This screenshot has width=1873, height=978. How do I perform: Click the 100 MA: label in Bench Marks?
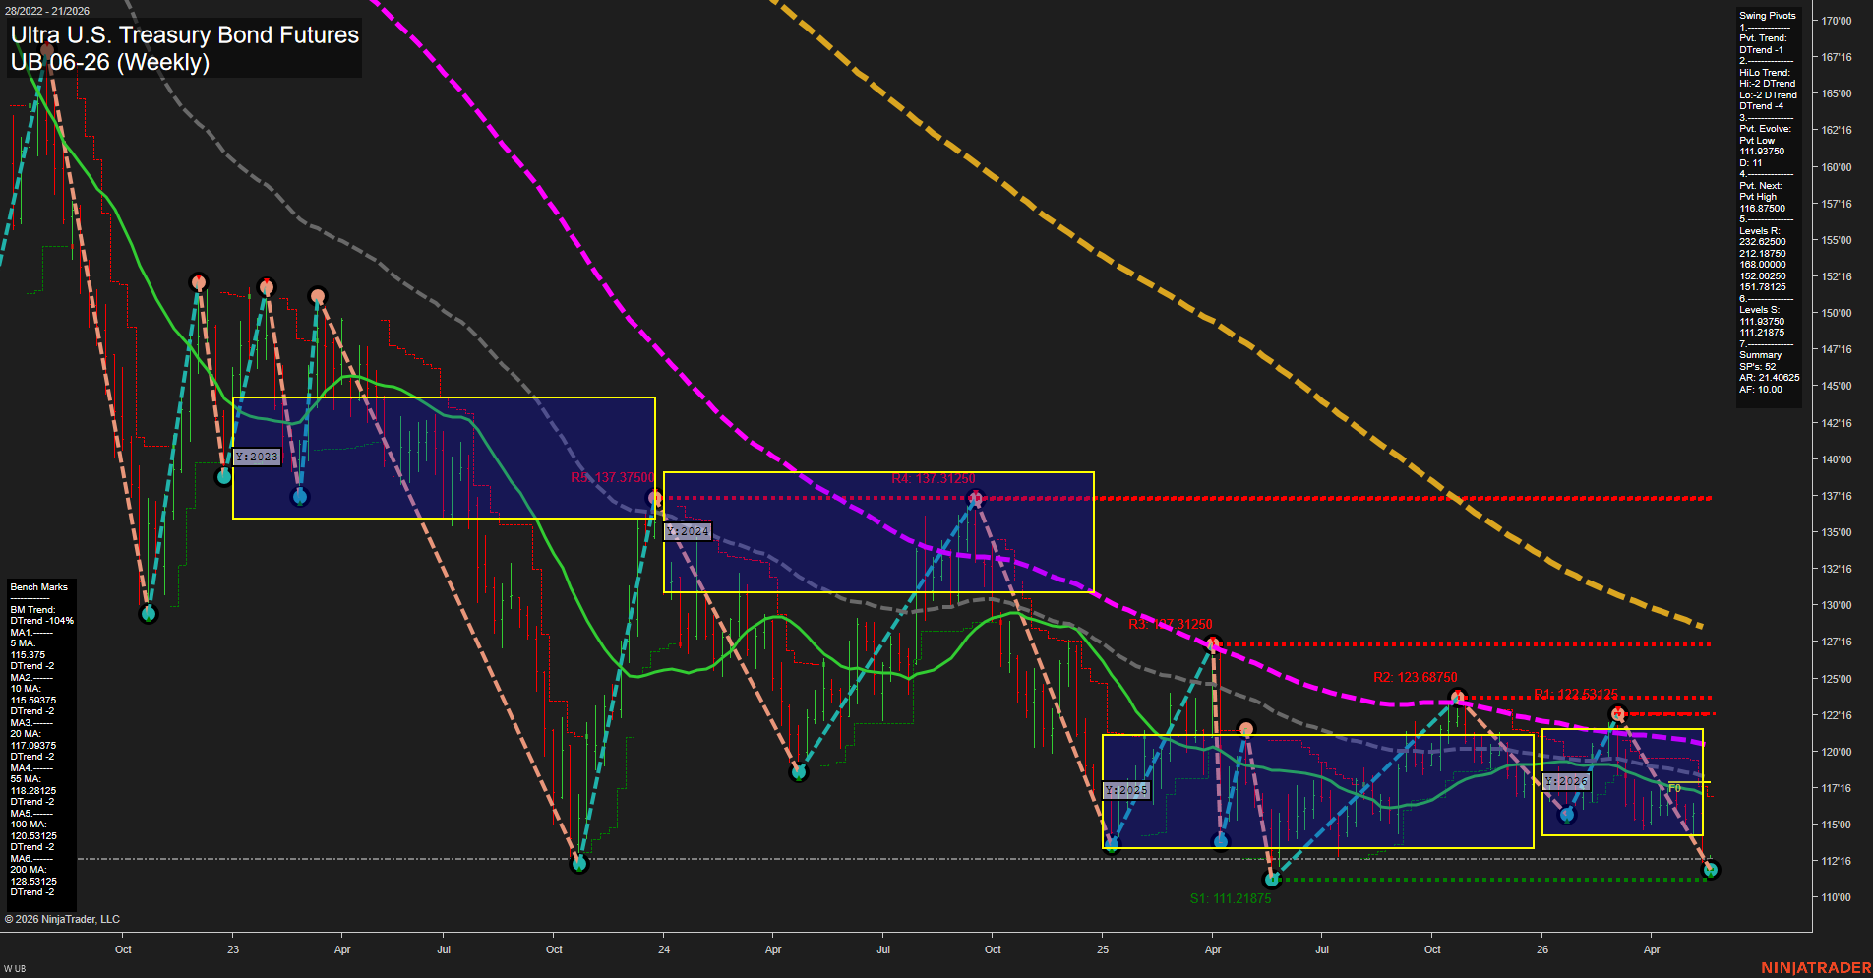click(28, 825)
